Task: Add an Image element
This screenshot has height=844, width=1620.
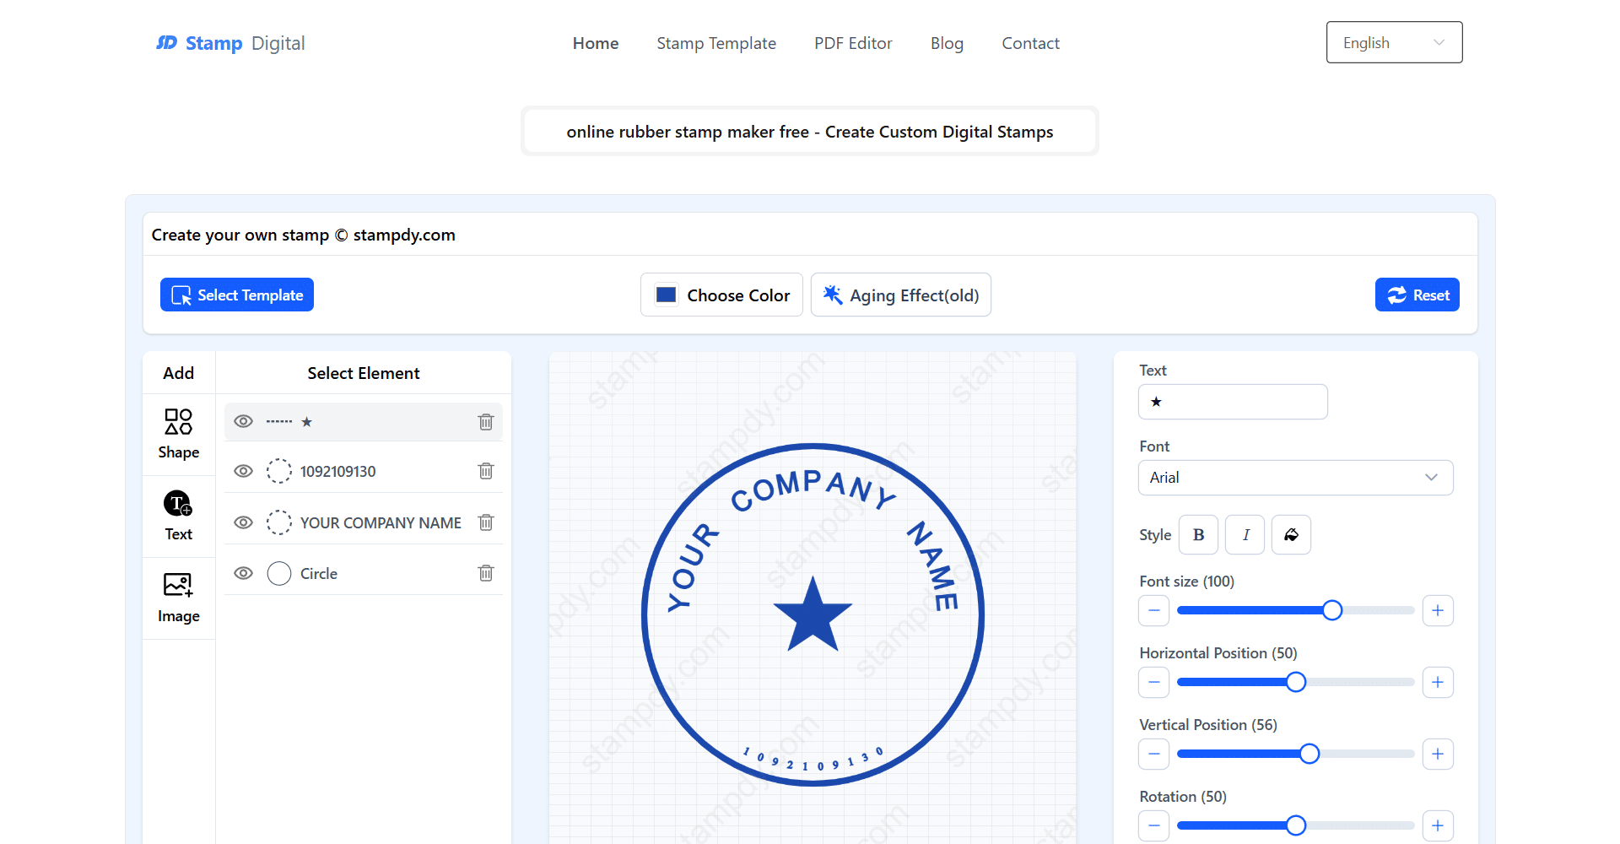Action: point(178,598)
